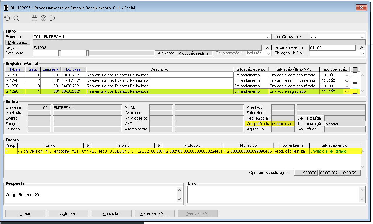Check the box for S-1298 seq 1 row
This screenshot has height=224, width=373.
click(x=355, y=75)
